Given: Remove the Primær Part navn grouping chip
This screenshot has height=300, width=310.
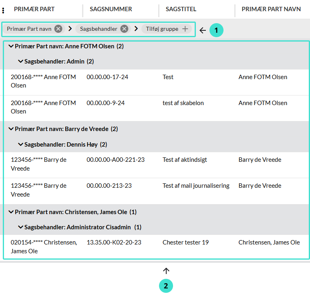Looking at the screenshot, I should click(x=58, y=29).
